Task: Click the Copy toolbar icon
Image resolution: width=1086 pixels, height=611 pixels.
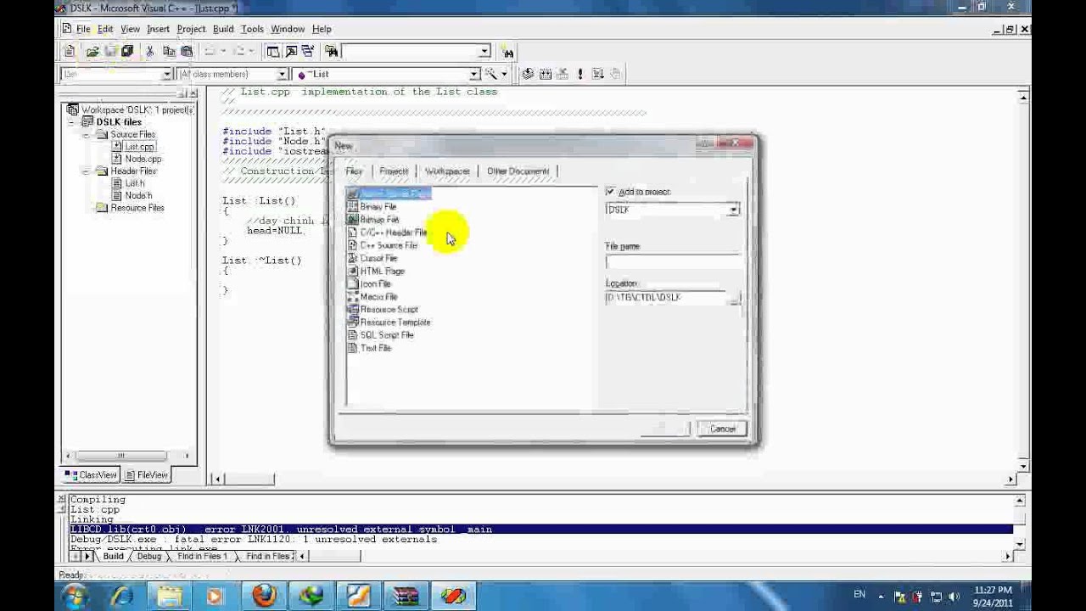Action: 169,52
